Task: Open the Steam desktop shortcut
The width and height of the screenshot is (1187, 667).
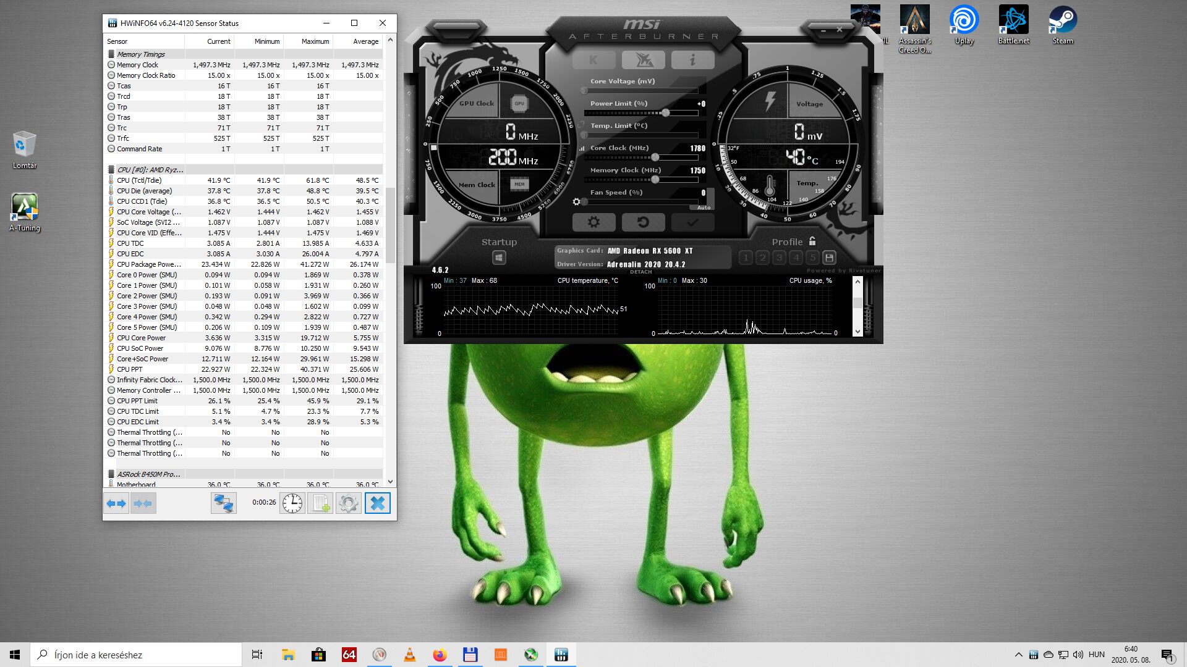Action: (1063, 25)
